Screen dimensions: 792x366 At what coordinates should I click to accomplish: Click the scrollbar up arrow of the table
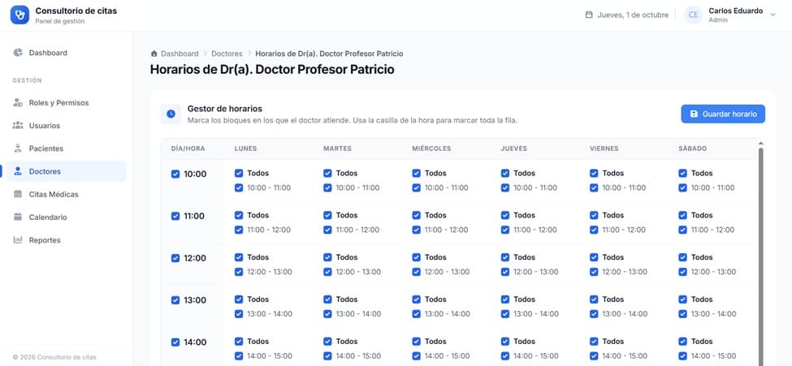(760, 144)
